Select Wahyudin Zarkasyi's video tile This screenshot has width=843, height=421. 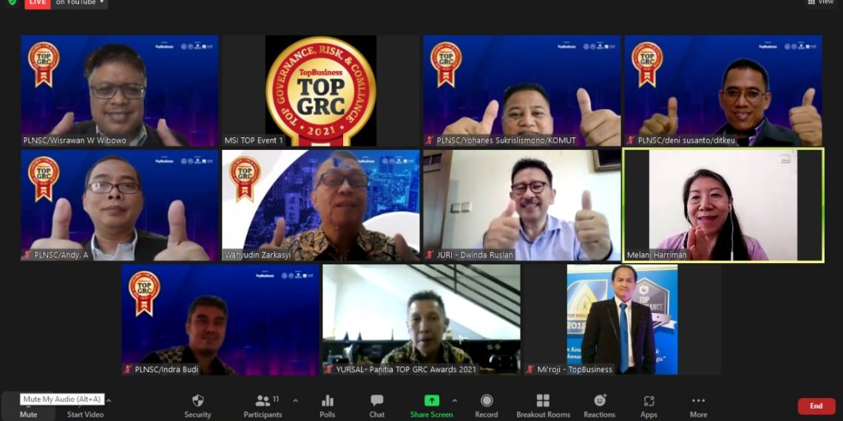pos(321,205)
